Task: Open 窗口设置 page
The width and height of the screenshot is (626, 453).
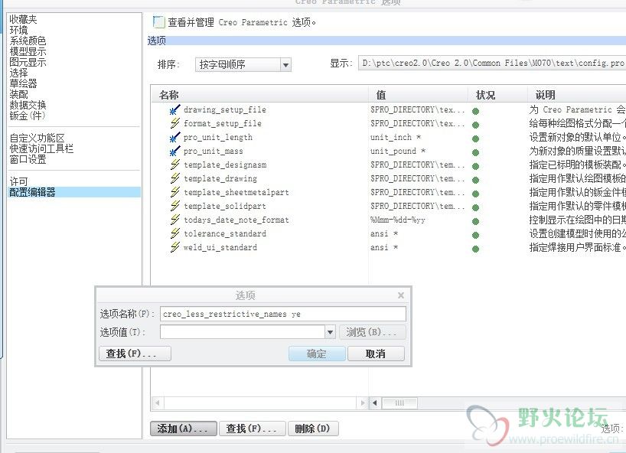Action: pyautogui.click(x=28, y=160)
